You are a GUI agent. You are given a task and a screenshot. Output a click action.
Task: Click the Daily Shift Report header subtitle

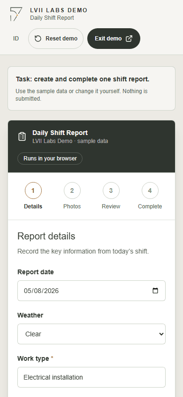pyautogui.click(x=52, y=18)
